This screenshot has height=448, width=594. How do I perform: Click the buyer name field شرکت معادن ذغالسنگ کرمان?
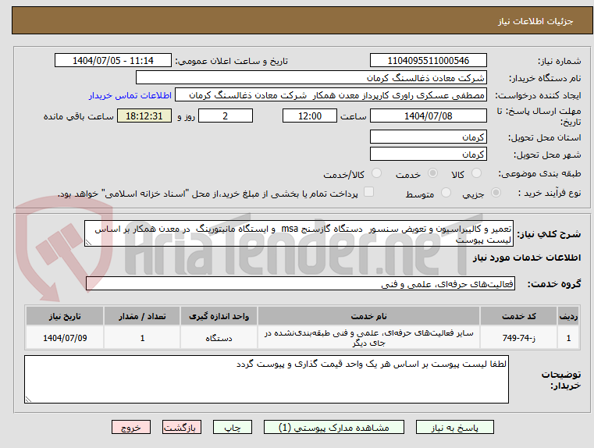[311, 77]
